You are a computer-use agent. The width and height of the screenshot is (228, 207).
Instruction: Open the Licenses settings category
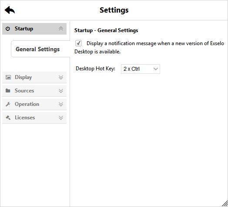pyautogui.click(x=34, y=118)
